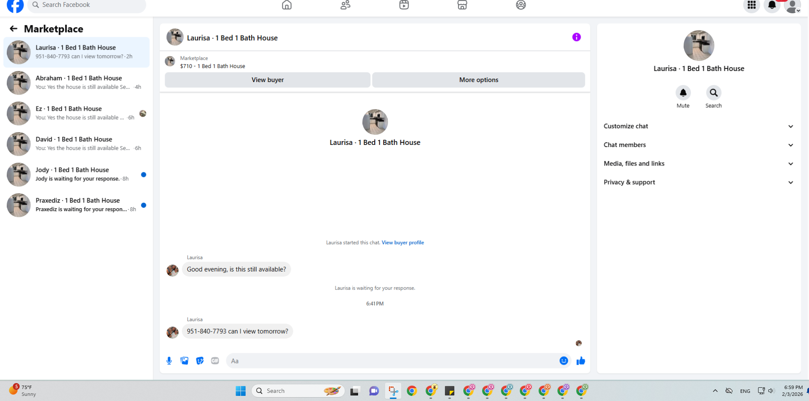809x401 pixels.
Task: Click the Windows taskbar Search box
Action: (x=298, y=391)
